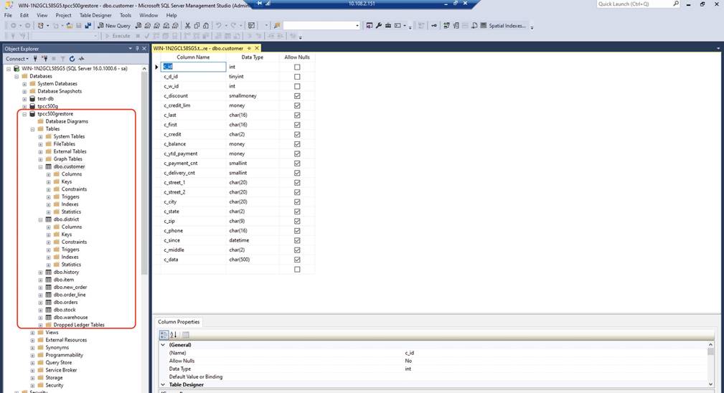The height and width of the screenshot is (393, 724).
Task: Uncheck Allow Nulls for c_credit_lim
Action: [297, 105]
